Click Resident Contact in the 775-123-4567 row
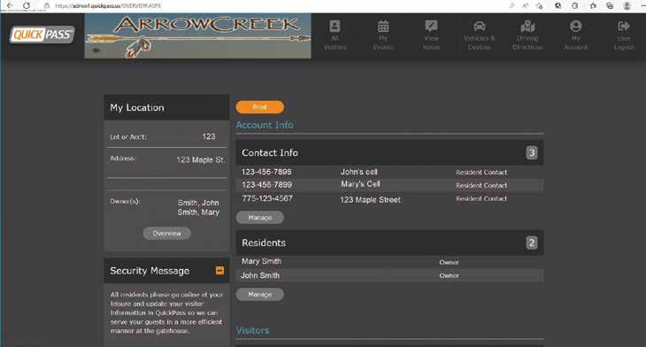 [481, 198]
